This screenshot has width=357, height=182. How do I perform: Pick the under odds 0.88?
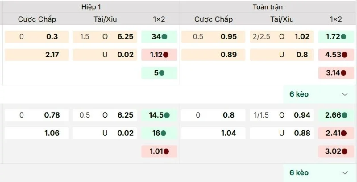302,133
